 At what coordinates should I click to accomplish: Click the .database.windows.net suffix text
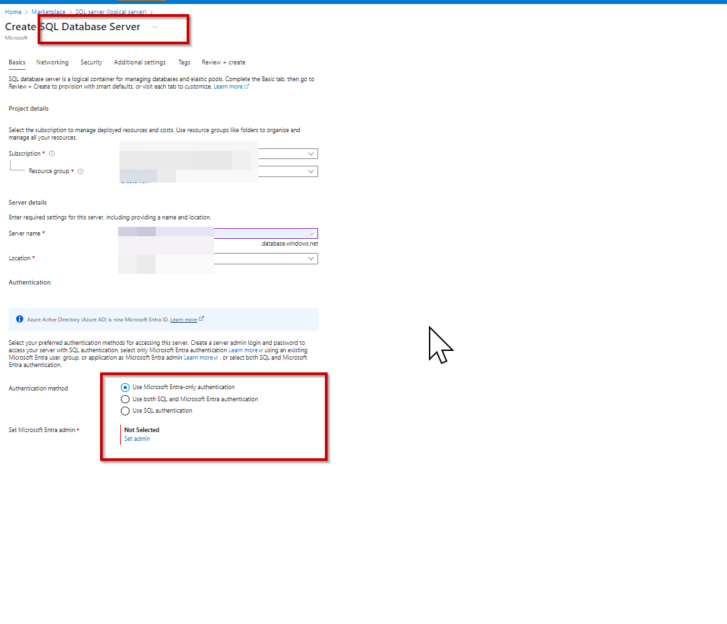289,244
